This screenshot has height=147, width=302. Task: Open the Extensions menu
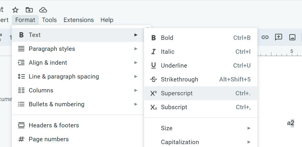[79, 20]
